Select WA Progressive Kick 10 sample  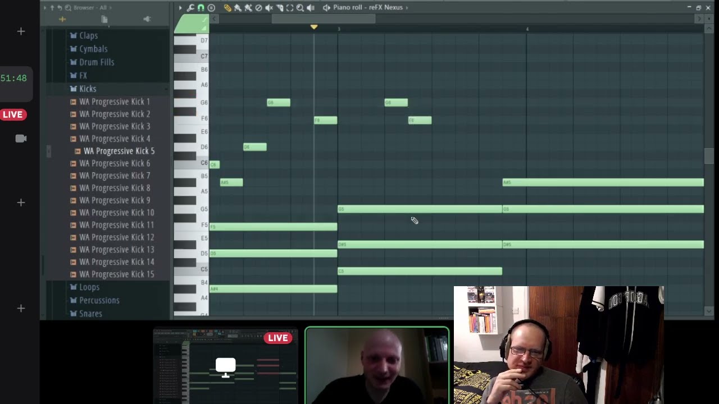pos(116,213)
